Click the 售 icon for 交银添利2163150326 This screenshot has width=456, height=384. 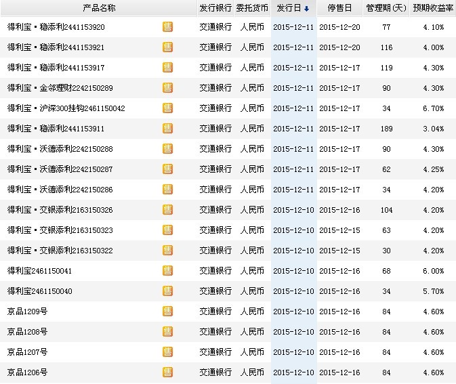point(167,210)
